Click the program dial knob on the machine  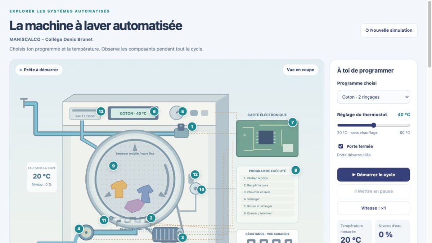coord(176,113)
